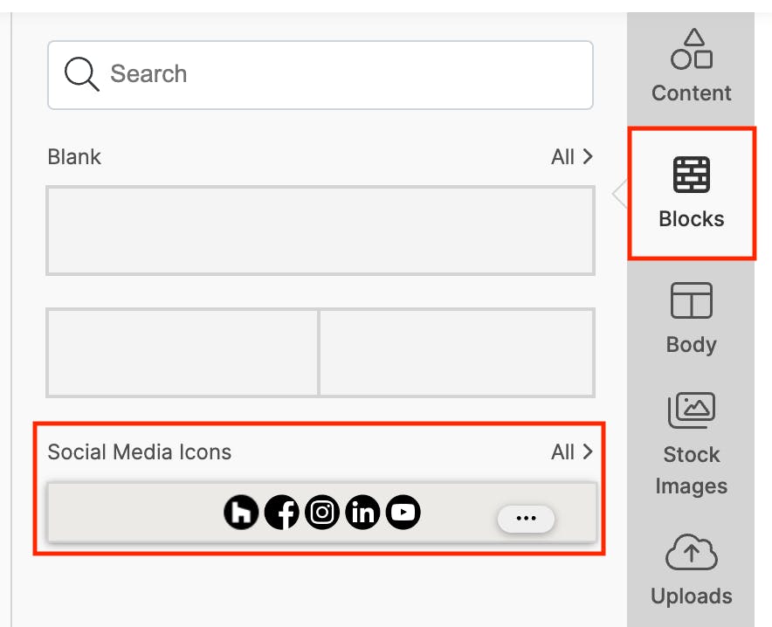Click the Houzz social media icon

point(241,513)
